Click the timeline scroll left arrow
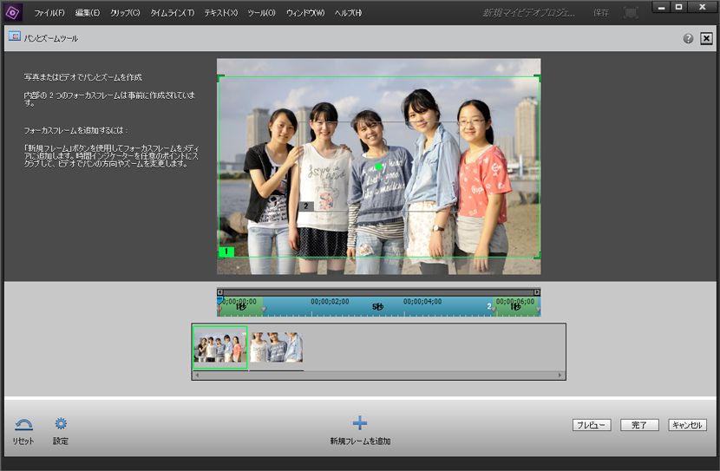The width and height of the screenshot is (720, 471). click(x=220, y=292)
